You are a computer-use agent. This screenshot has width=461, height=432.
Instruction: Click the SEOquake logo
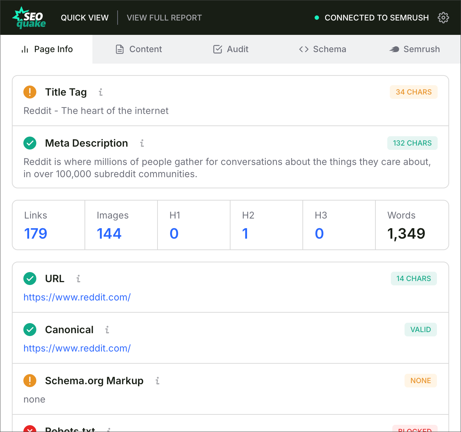click(29, 18)
